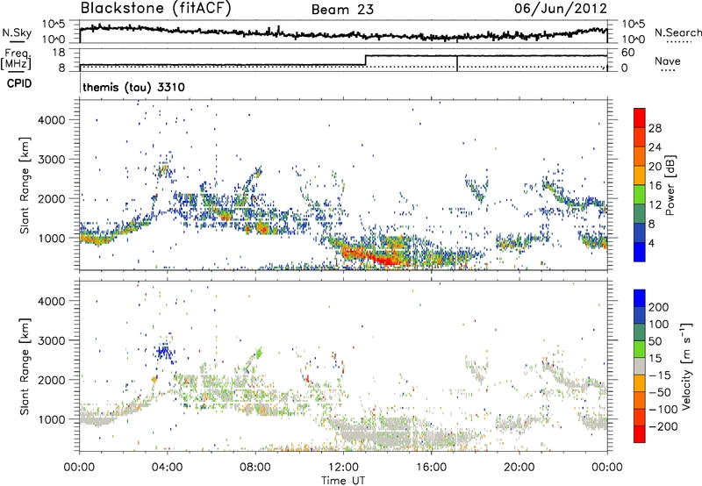Click the blue bottom segment of the Power color bar
Viewport: 702px width, 486px height.
640,252
